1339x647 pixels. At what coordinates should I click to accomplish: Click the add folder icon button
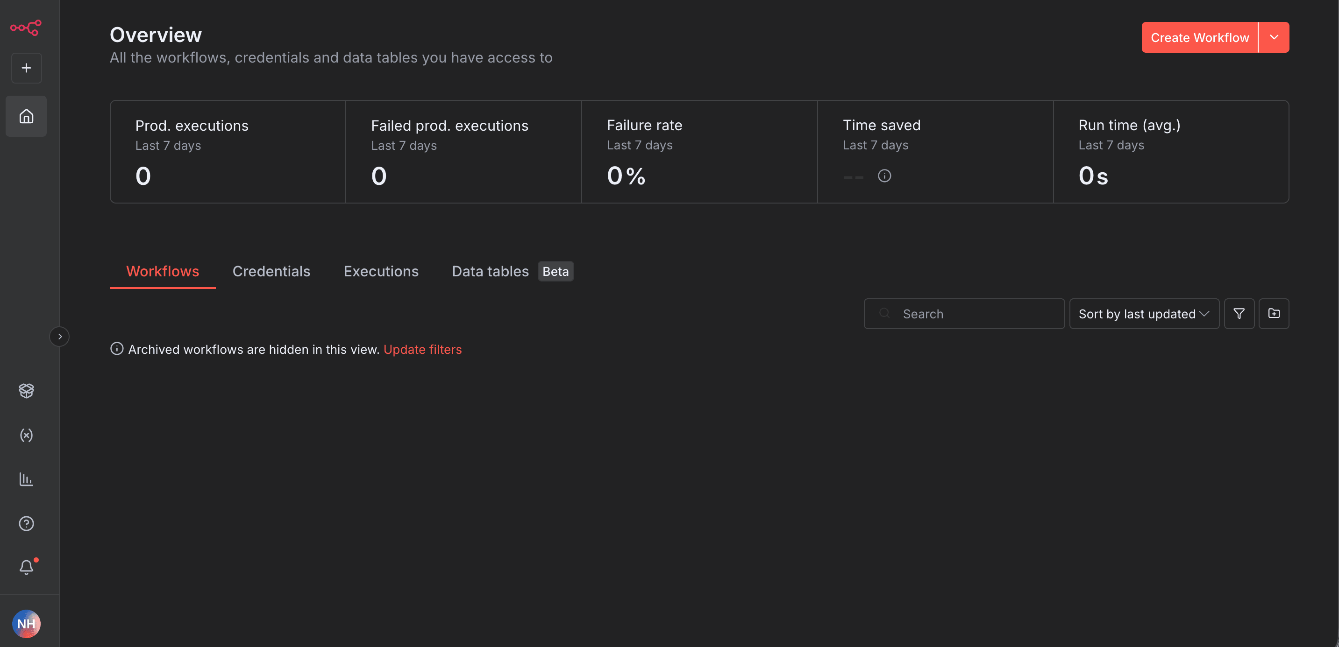click(x=1274, y=314)
